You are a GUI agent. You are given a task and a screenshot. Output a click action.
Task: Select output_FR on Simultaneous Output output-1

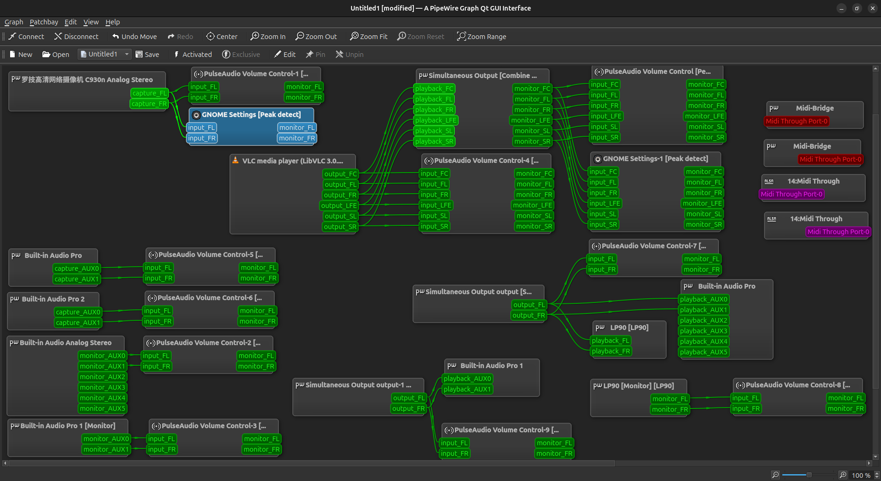click(x=408, y=408)
